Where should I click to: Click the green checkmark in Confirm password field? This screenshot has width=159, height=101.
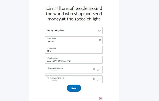coord(98,80)
